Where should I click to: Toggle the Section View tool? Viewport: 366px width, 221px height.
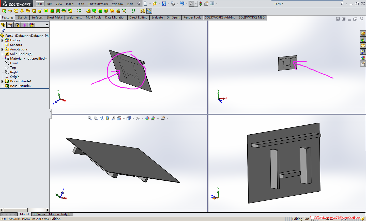pyautogui.click(x=108, y=118)
